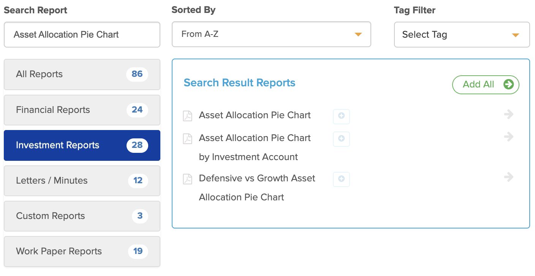Screen dimensions: 535x276
Task: Click the orange arrow in Sorted By box
Action: pyautogui.click(x=358, y=35)
